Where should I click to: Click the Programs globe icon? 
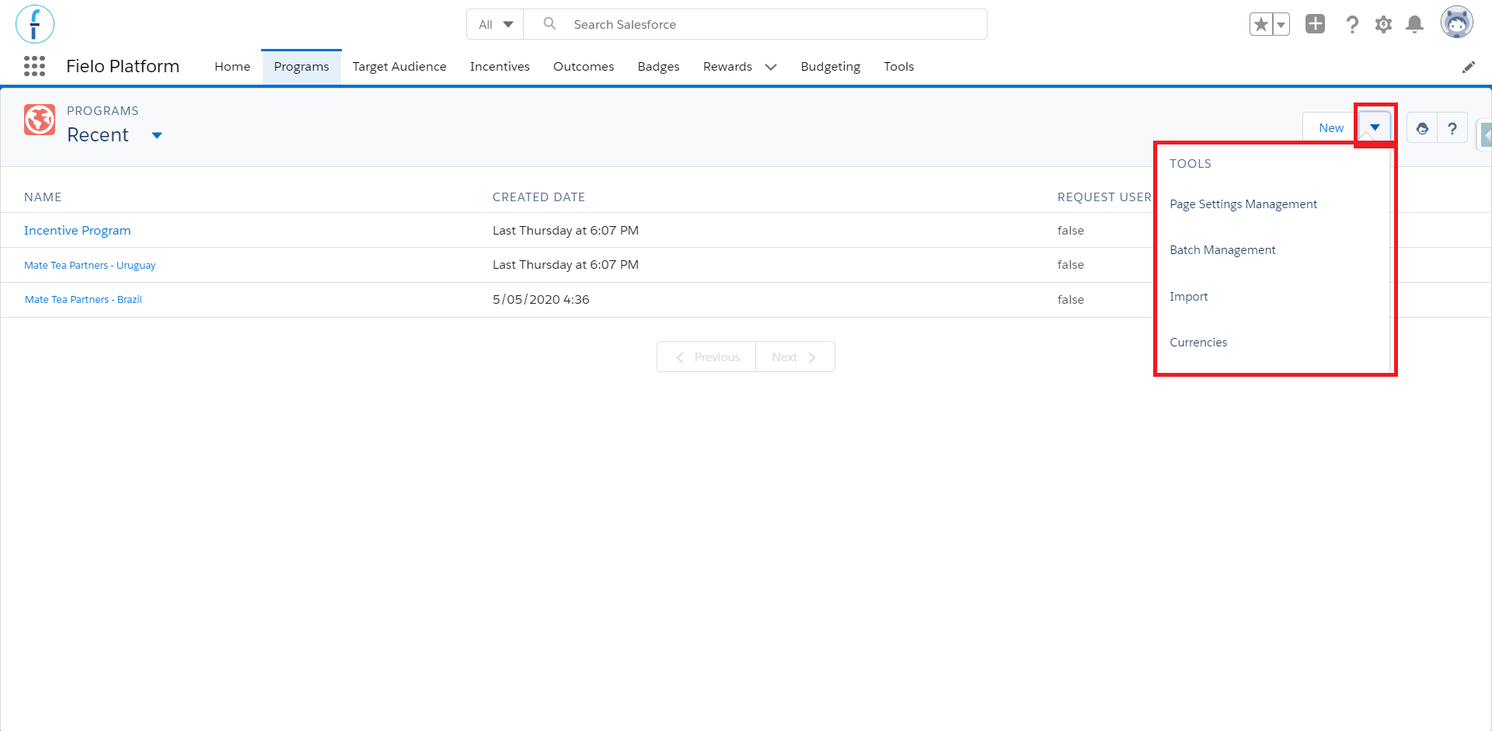40,120
